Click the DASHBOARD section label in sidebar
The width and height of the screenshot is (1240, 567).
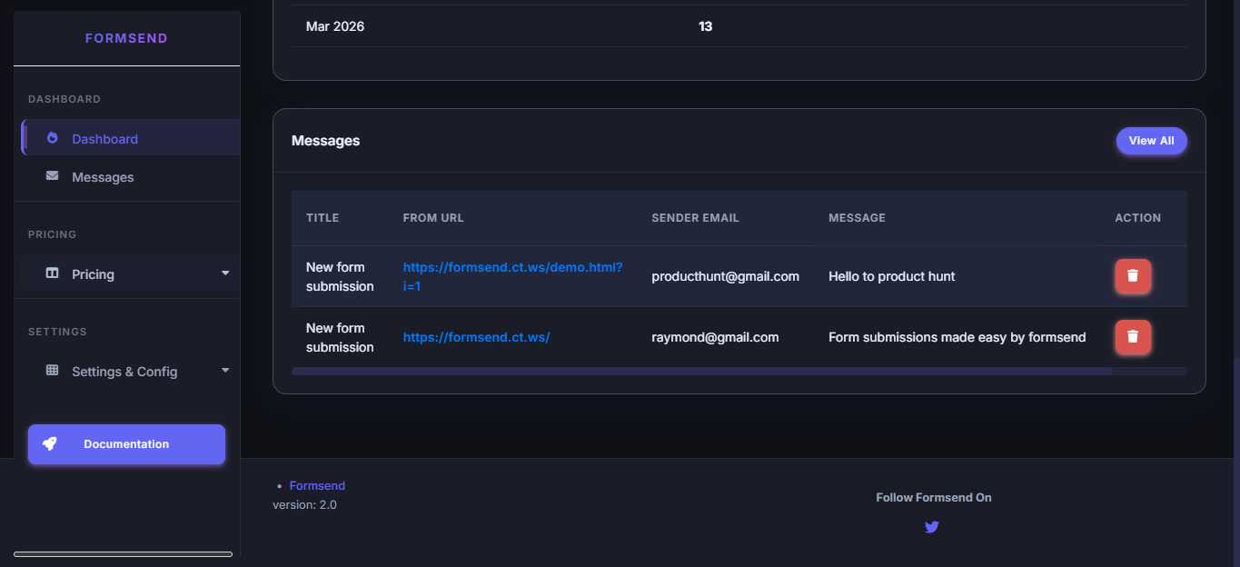64,99
